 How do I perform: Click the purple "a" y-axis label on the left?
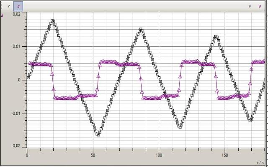(x=3, y=16)
